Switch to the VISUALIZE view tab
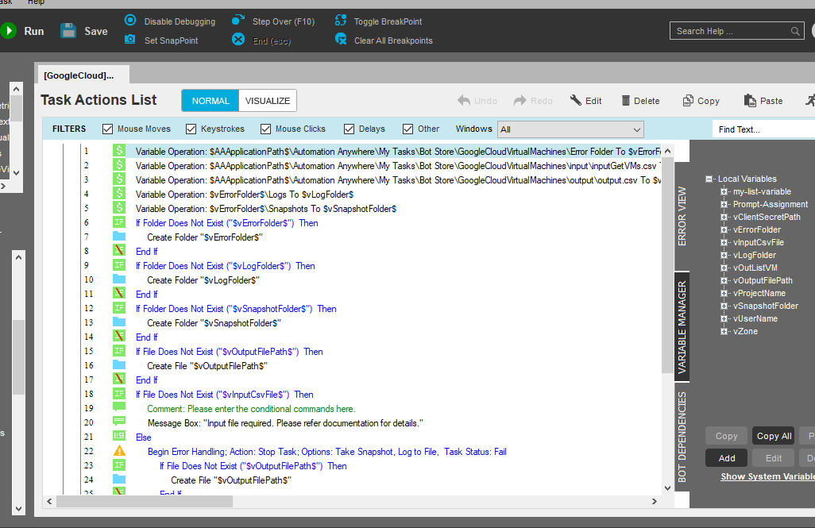 (x=267, y=101)
